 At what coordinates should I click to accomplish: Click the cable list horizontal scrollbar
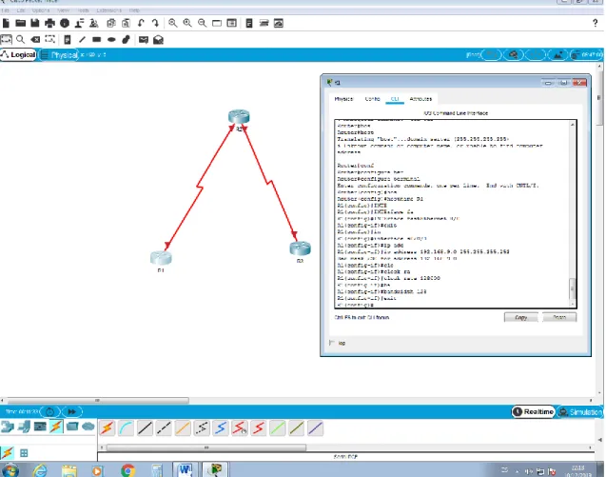coord(206,447)
